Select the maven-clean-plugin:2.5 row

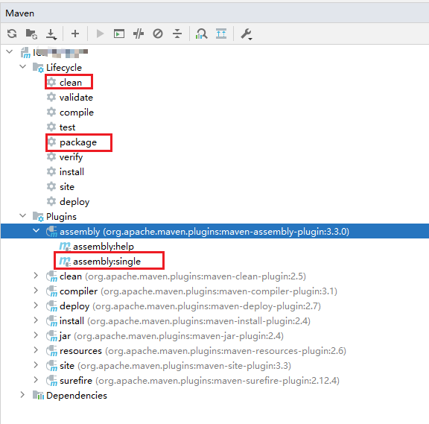pos(214,276)
